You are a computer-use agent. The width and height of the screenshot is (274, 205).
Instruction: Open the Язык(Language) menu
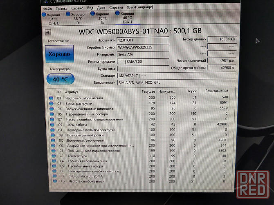(x=140, y=7)
